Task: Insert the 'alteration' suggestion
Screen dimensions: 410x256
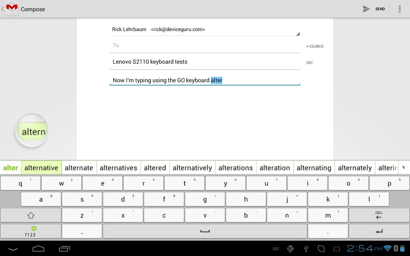Action: 275,168
